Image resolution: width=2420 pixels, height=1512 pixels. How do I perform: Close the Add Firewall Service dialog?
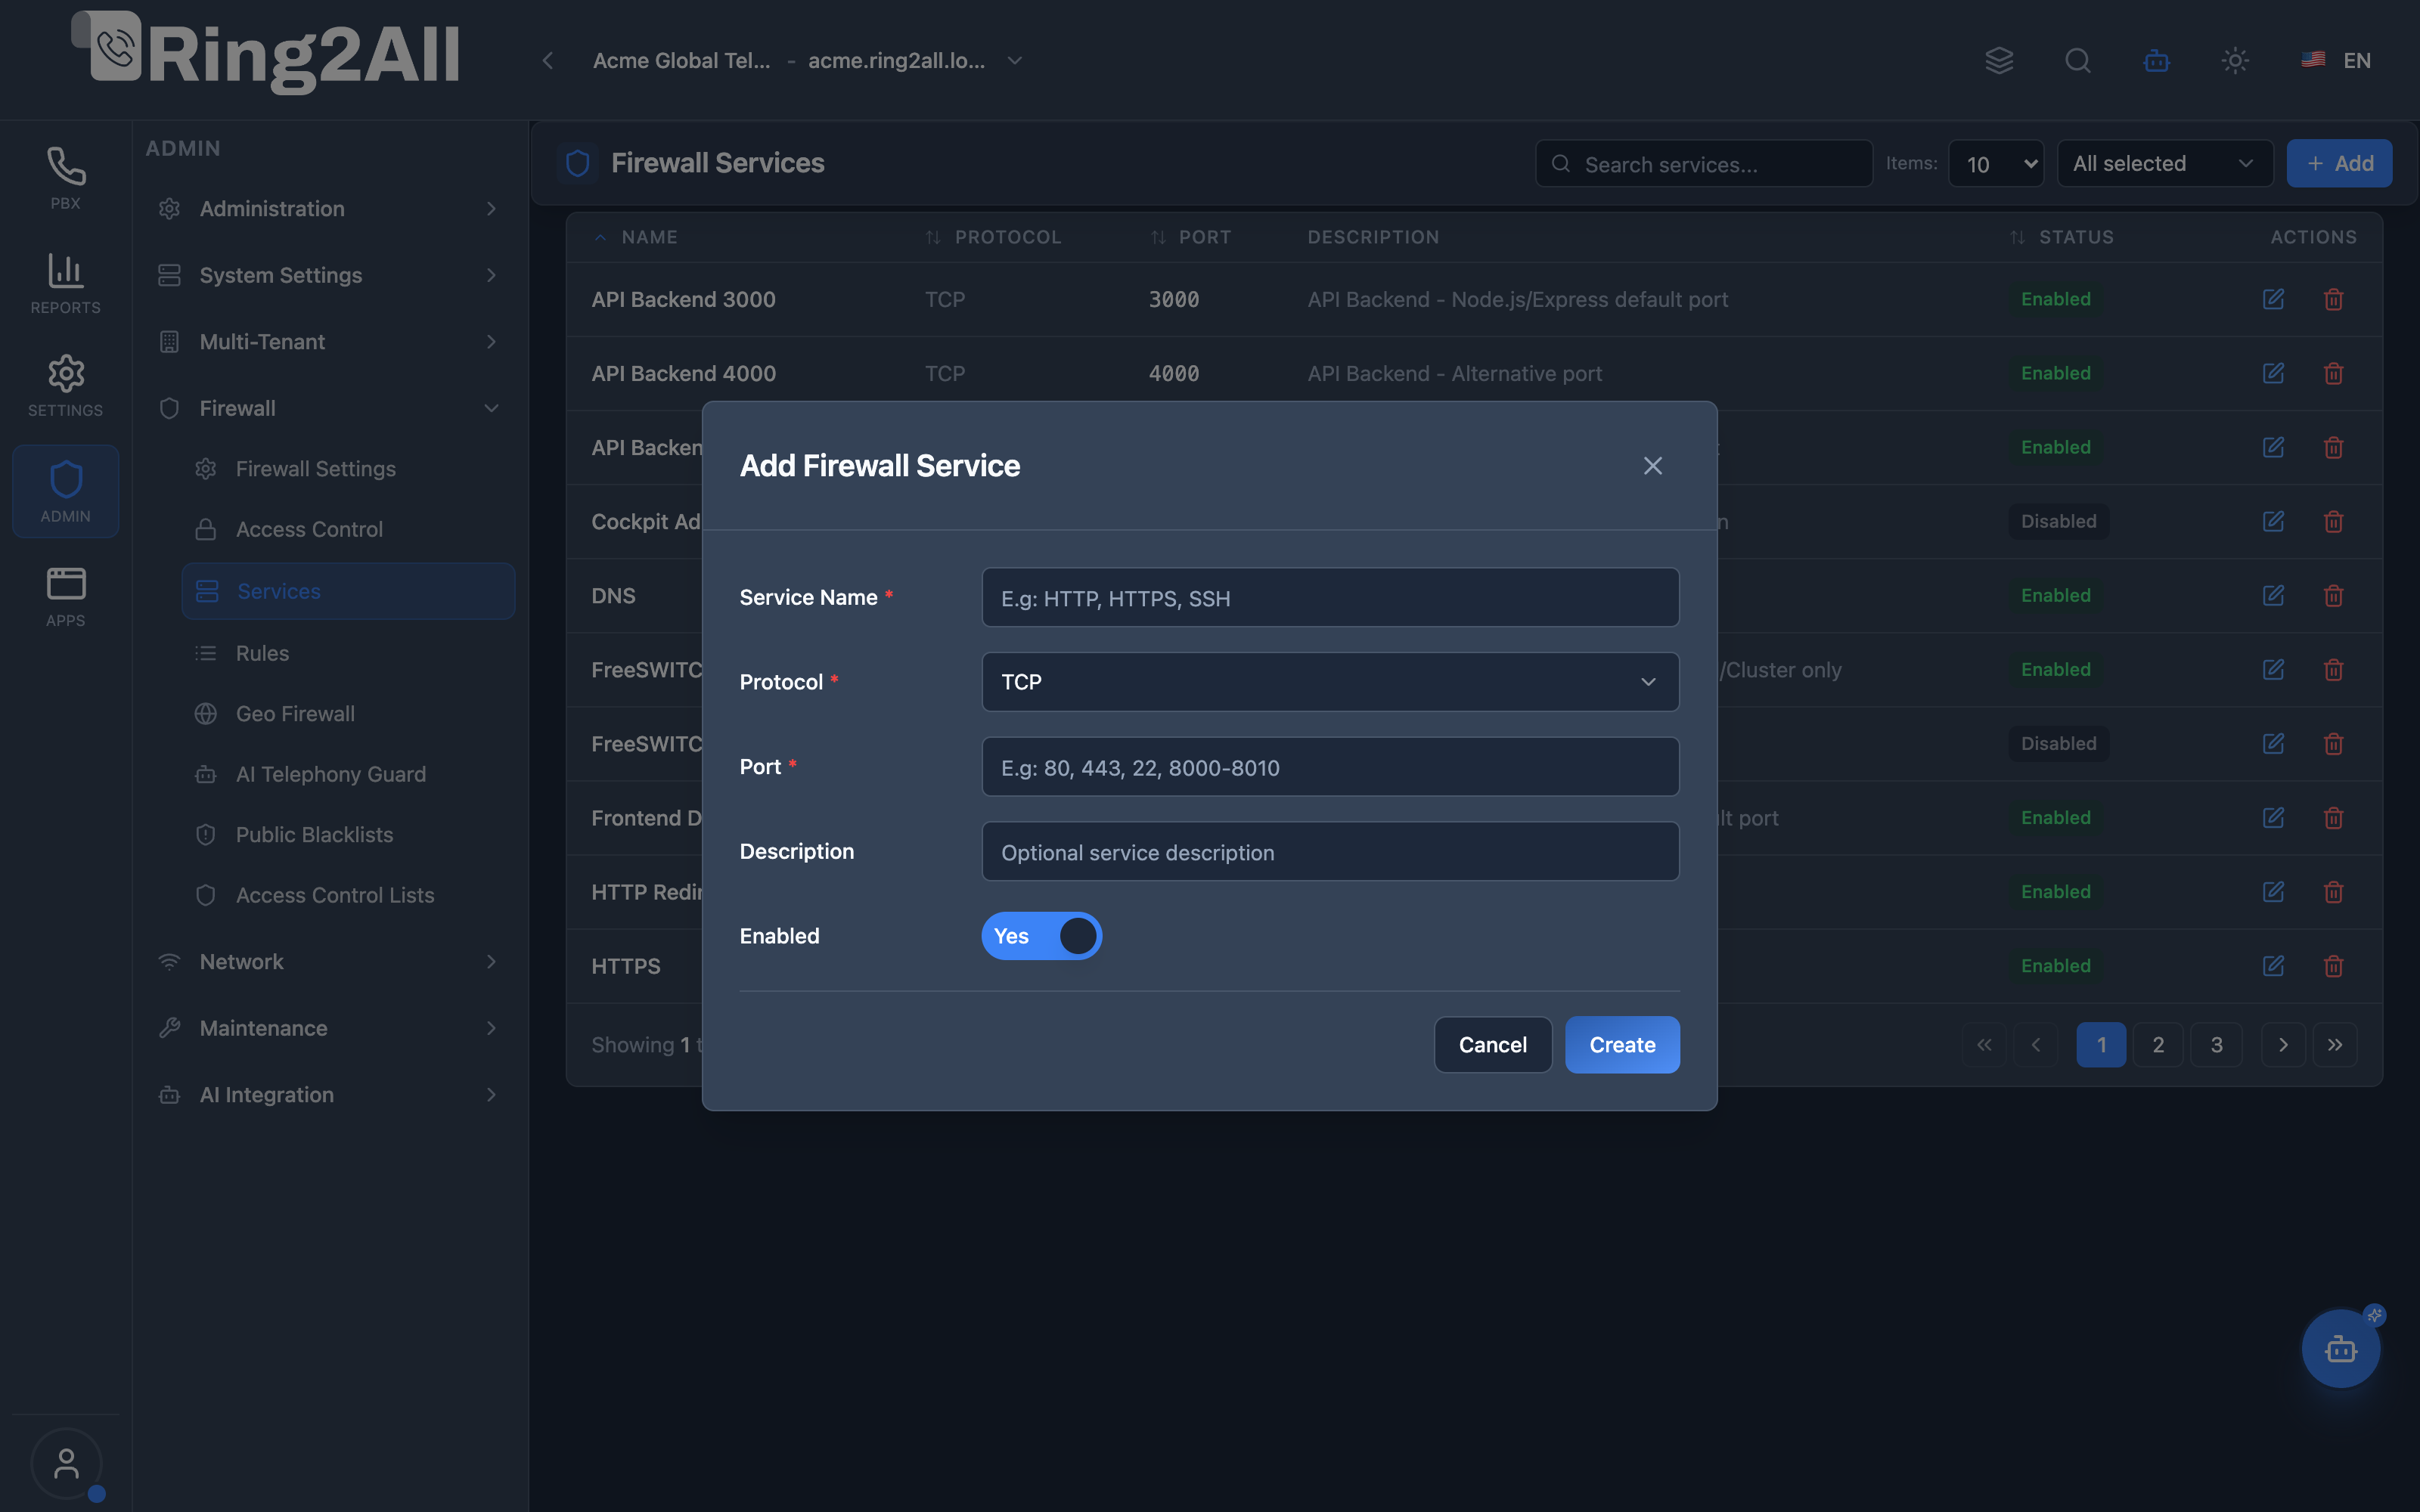click(1653, 466)
